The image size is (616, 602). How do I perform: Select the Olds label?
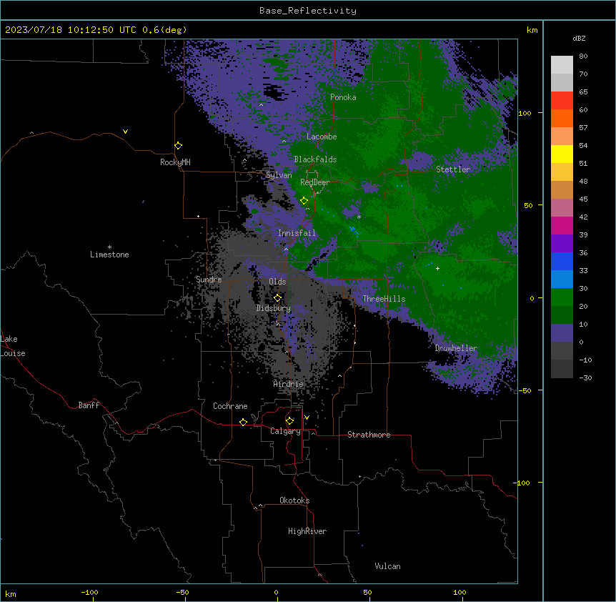[277, 282]
